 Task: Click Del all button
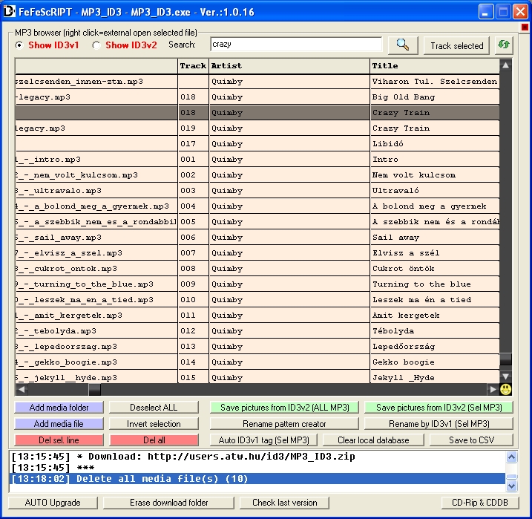[x=154, y=440]
